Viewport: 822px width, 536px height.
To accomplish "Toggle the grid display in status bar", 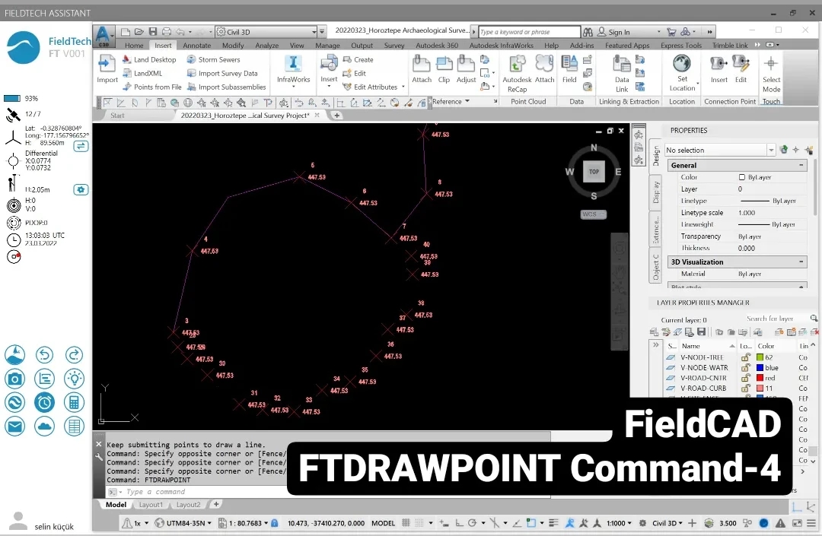I will [x=406, y=523].
